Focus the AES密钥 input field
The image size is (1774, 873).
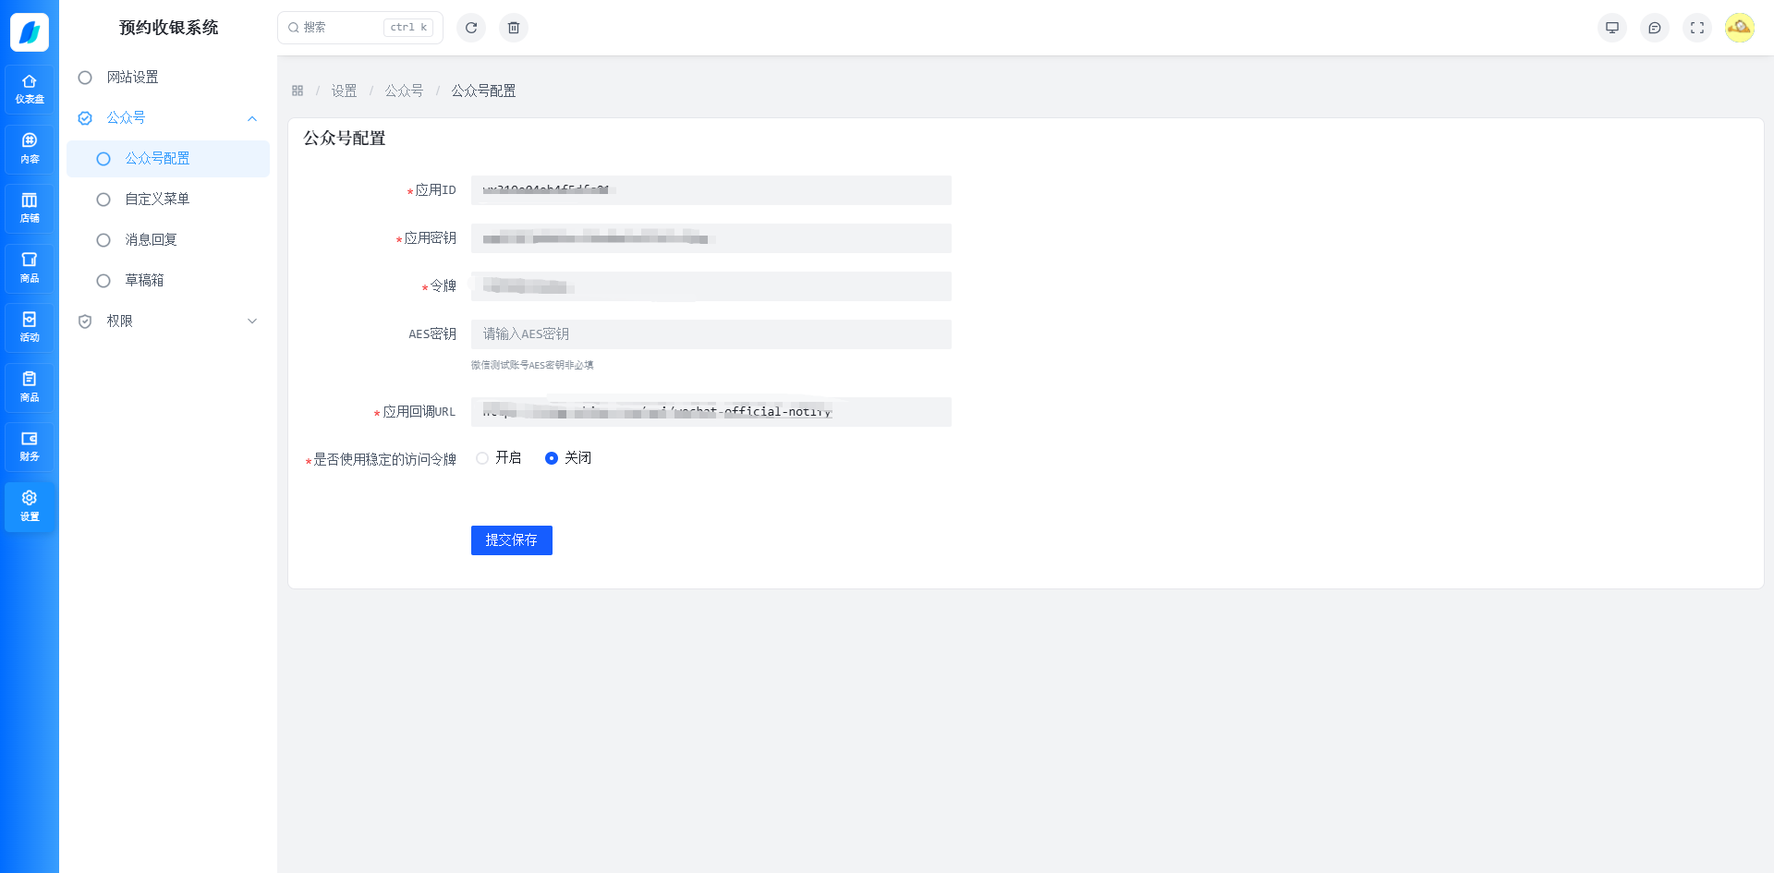tap(711, 334)
